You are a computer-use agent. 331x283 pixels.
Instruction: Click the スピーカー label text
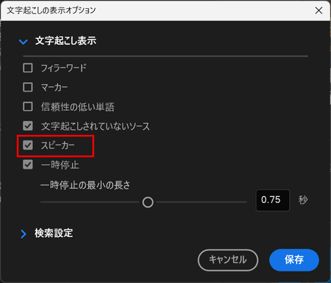tap(58, 145)
